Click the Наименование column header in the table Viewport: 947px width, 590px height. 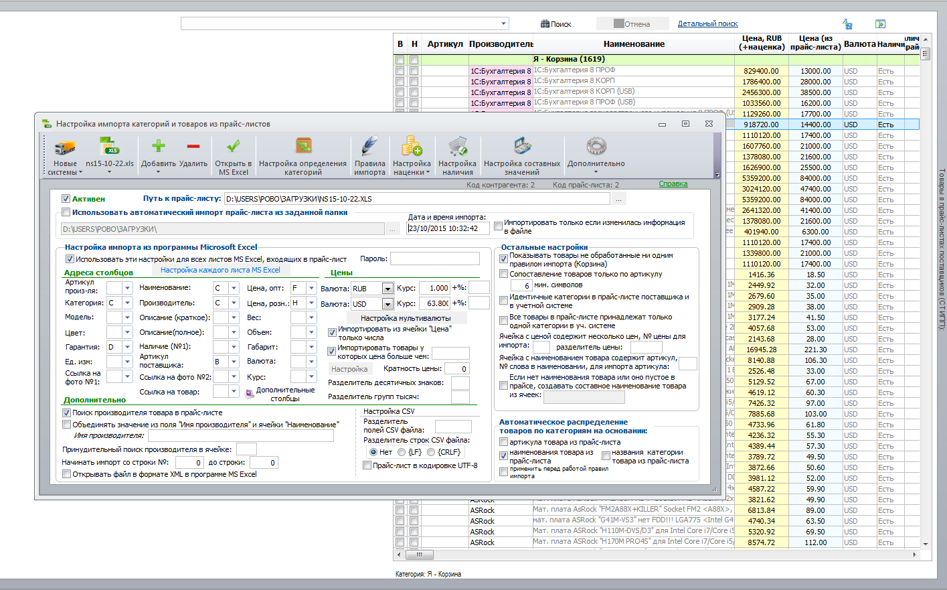[x=634, y=44]
